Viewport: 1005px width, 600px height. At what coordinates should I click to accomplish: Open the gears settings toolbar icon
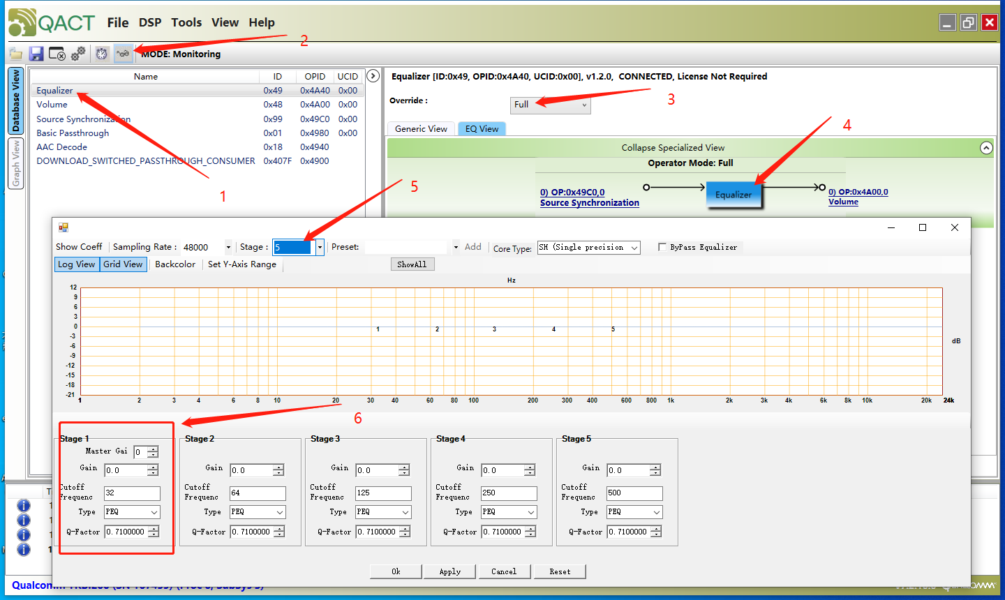click(x=78, y=54)
